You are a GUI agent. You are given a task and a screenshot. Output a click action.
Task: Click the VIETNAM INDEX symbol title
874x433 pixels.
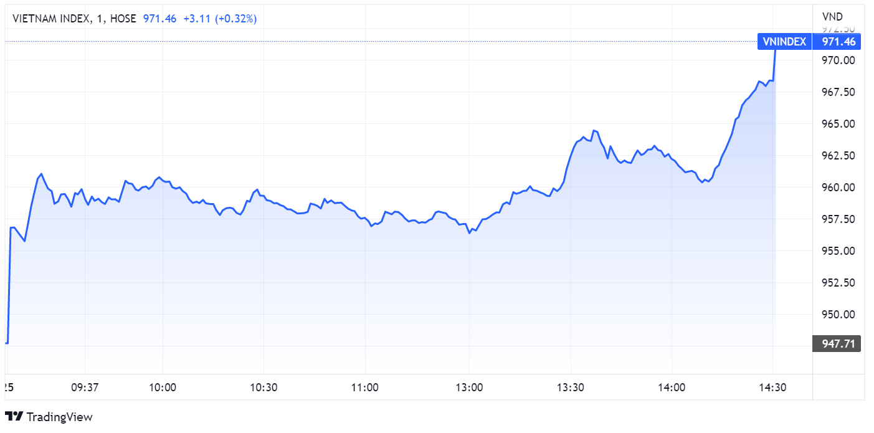50,19
